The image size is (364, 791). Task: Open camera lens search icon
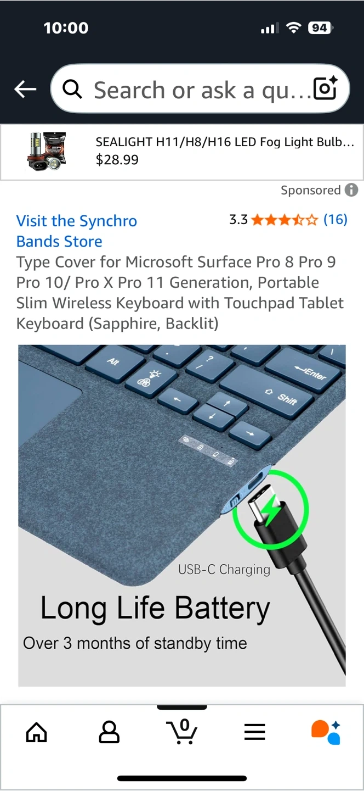pos(325,88)
